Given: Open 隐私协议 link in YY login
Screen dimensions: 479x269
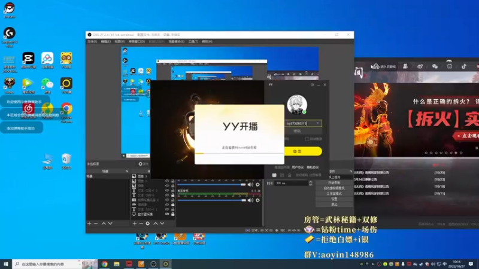Looking at the screenshot, I should point(313,167).
